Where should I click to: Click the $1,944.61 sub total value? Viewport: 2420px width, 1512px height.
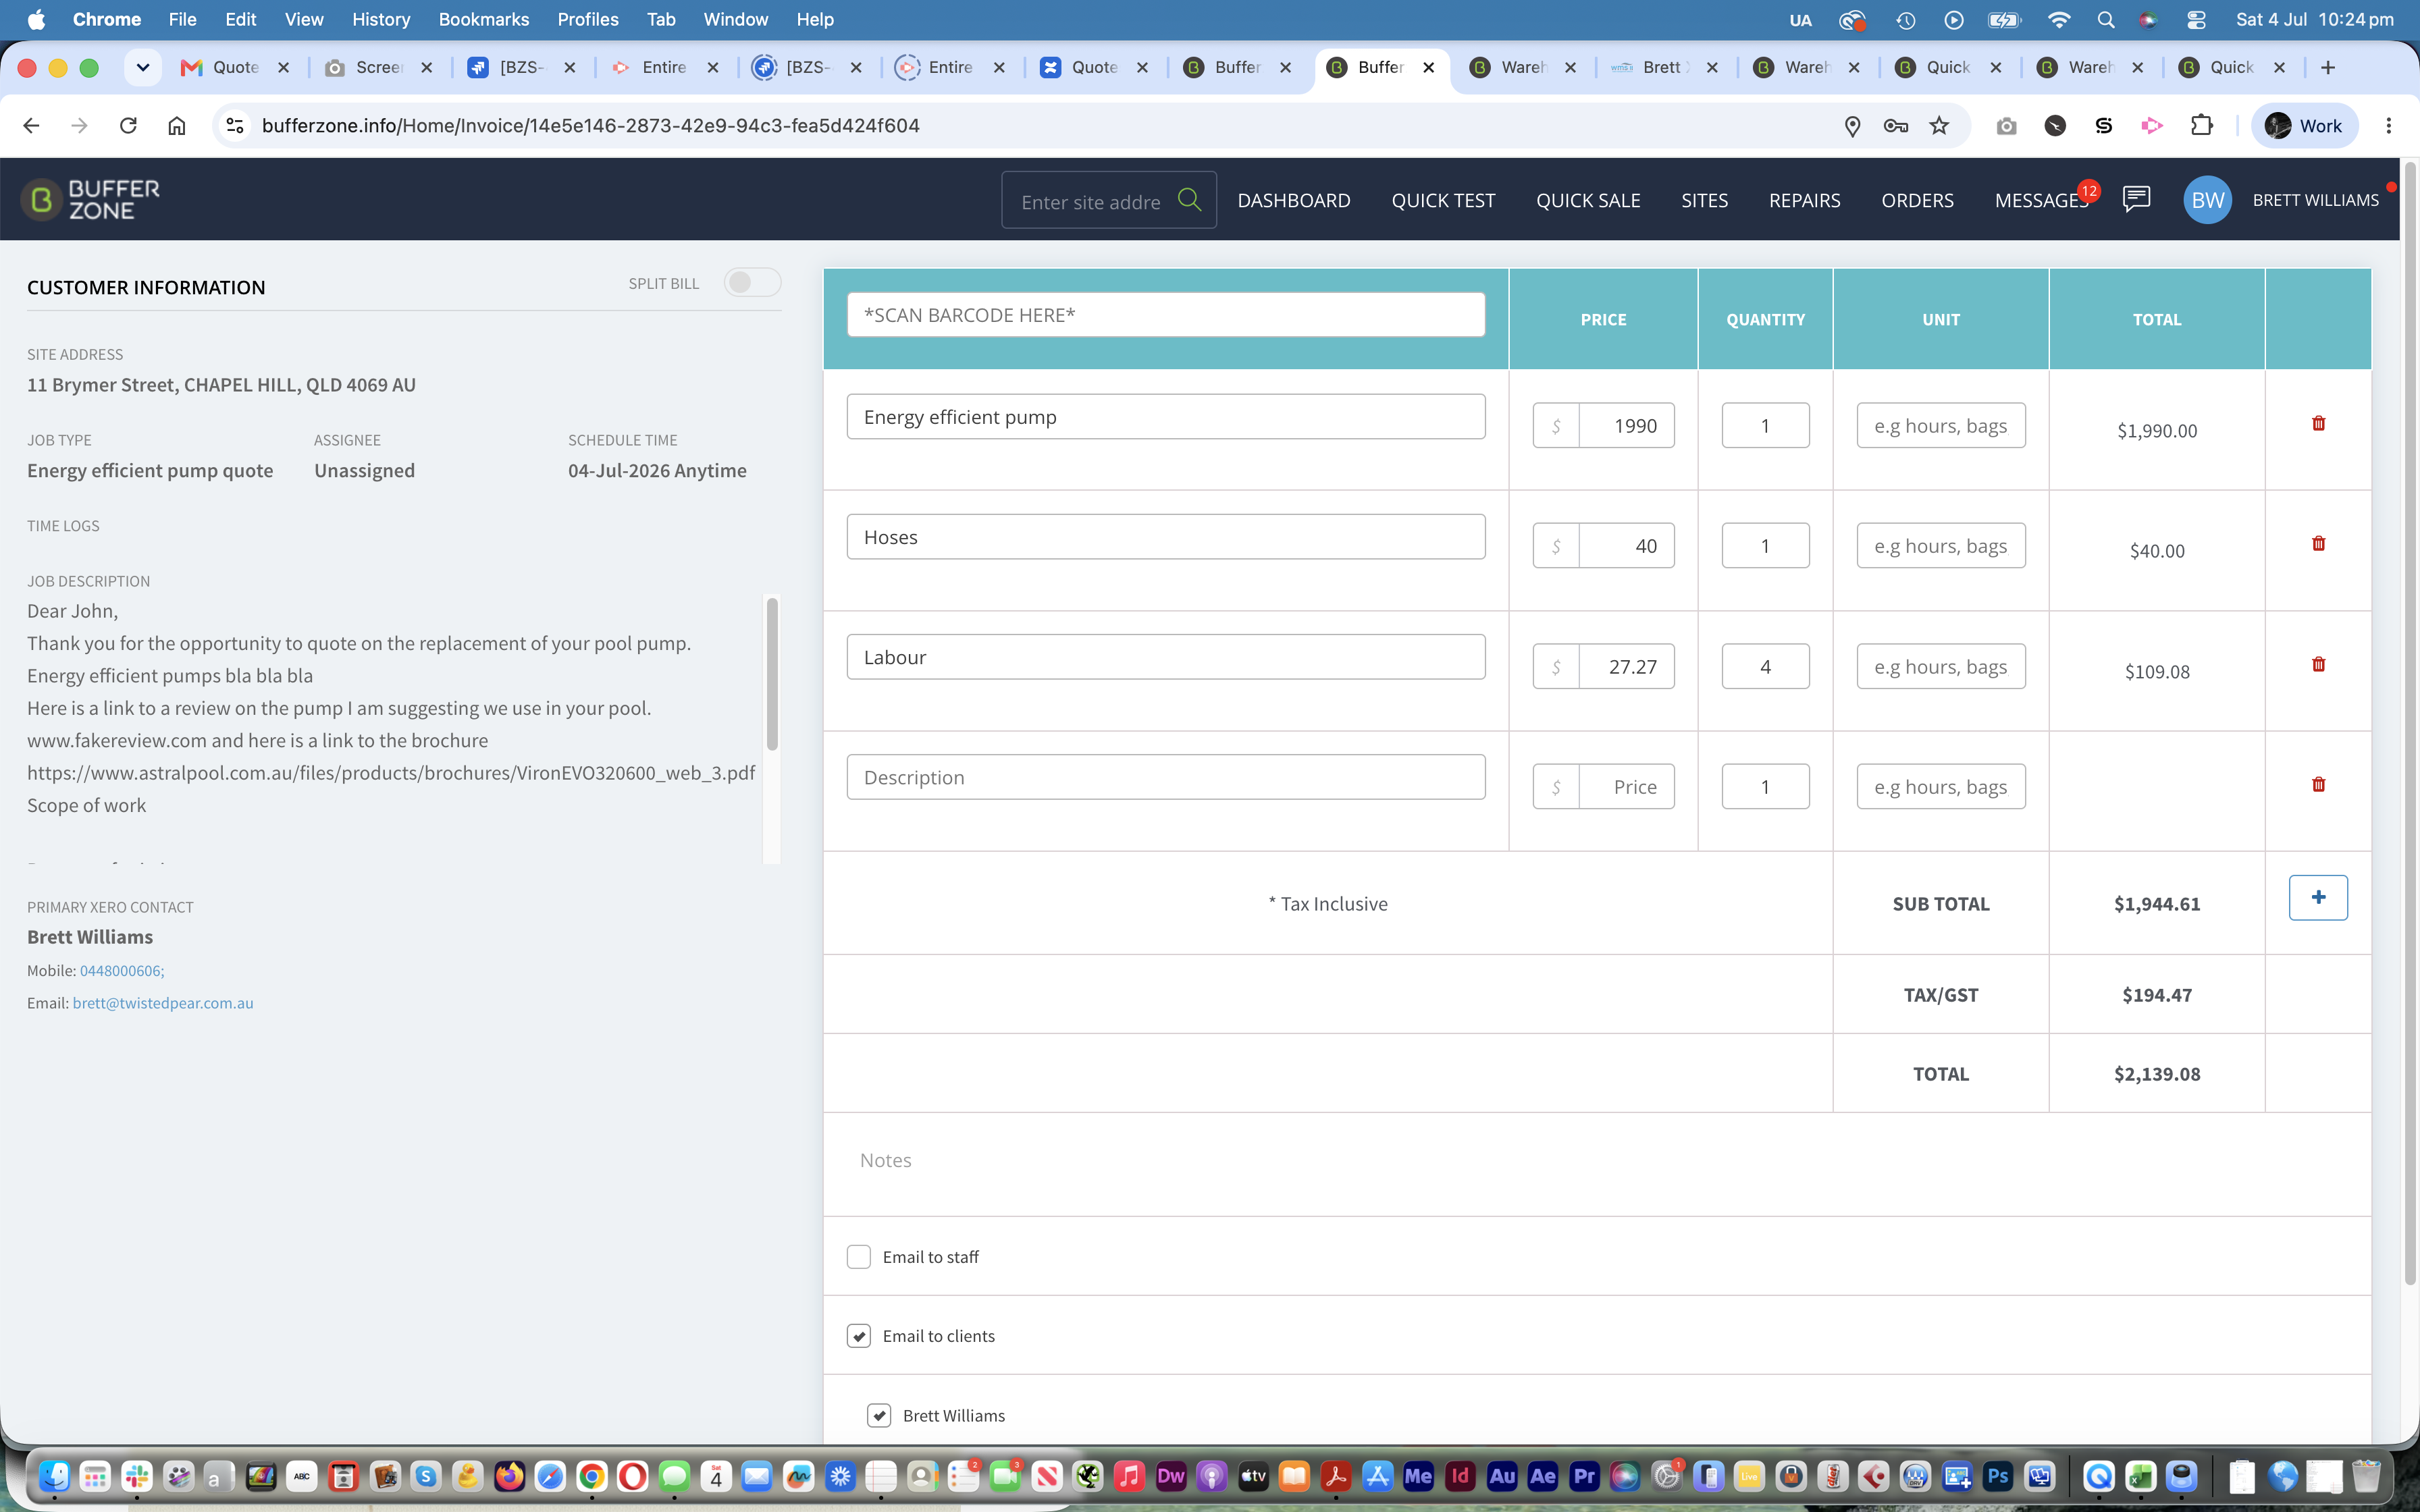[x=2156, y=904]
